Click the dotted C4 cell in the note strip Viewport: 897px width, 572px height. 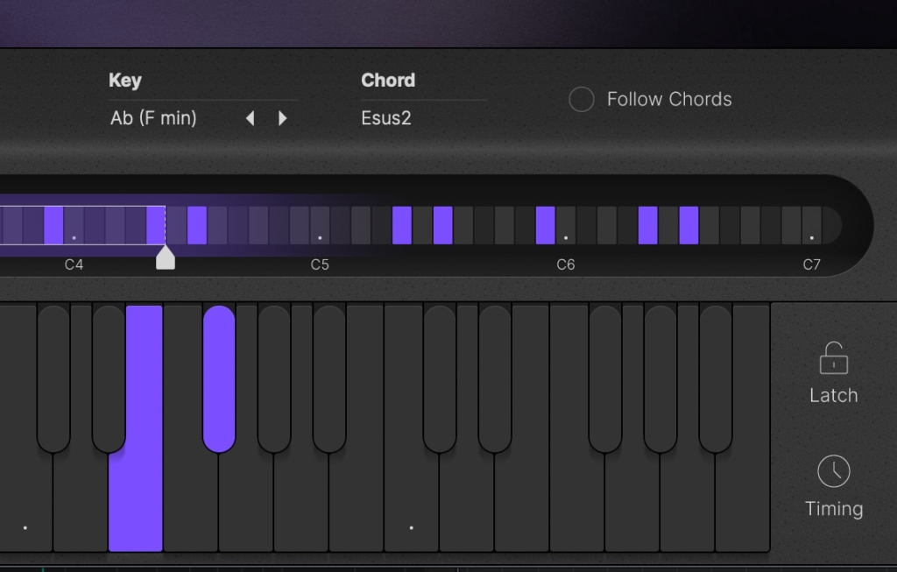[x=74, y=225]
